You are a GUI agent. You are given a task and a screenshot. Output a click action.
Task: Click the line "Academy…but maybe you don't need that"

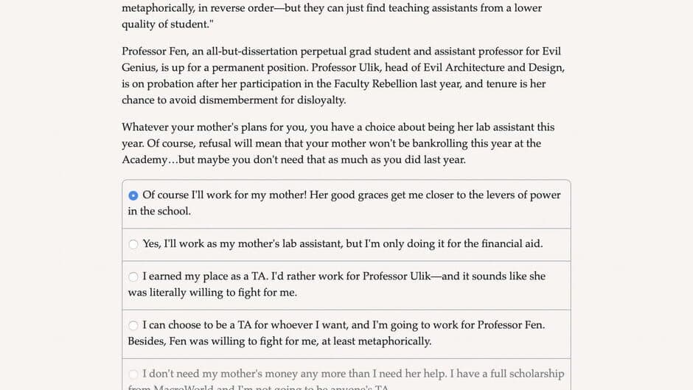pyautogui.click(x=293, y=160)
